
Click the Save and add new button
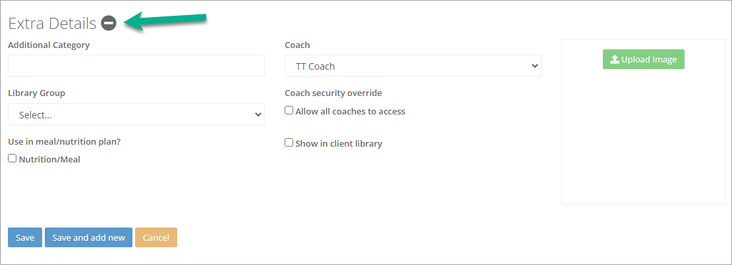point(89,237)
